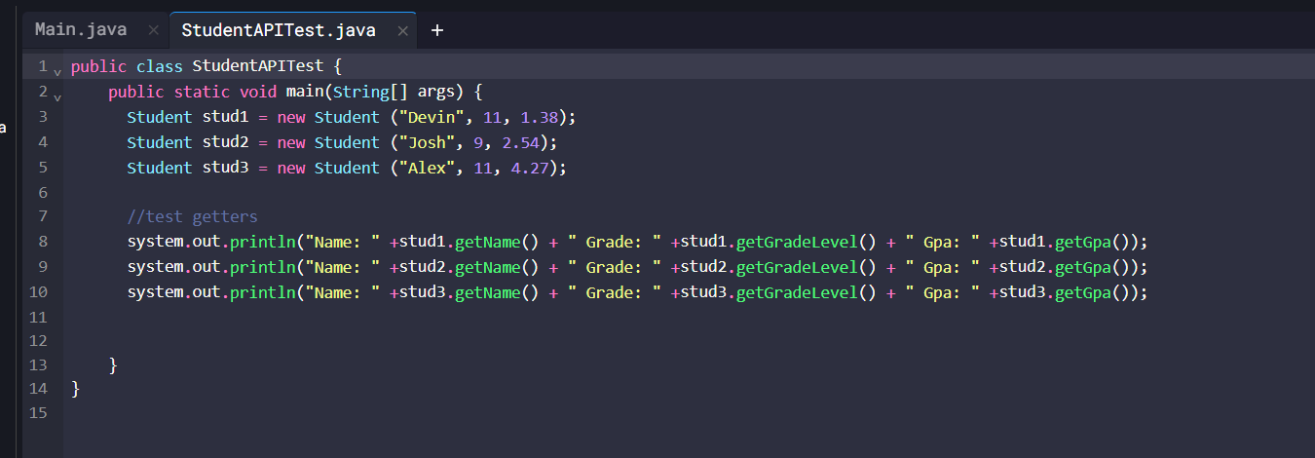
Task: Click the main keyword on line 2
Action: pyautogui.click(x=305, y=93)
